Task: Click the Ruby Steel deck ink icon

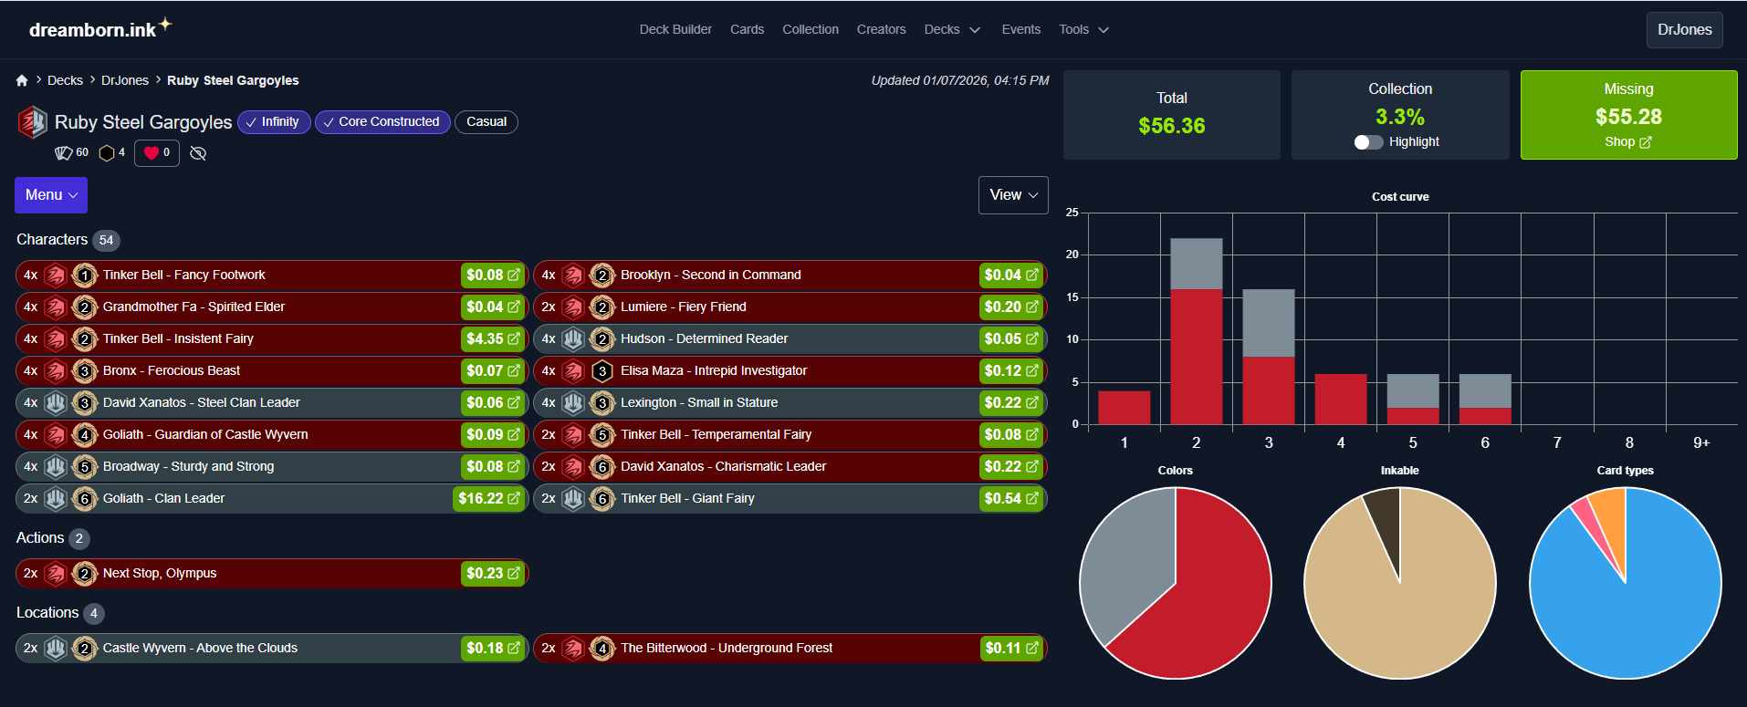Action: coord(32,122)
